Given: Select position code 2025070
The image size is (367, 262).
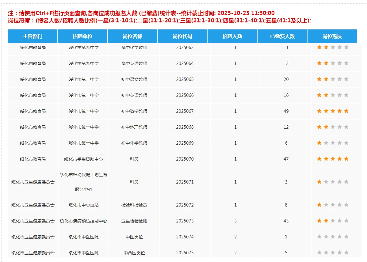Looking at the screenshot, I should pos(185,159).
